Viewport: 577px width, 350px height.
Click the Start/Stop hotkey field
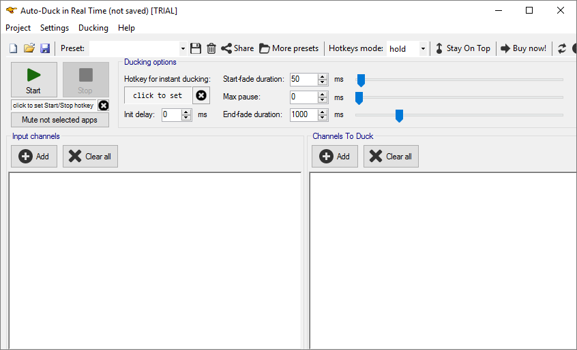tap(54, 106)
